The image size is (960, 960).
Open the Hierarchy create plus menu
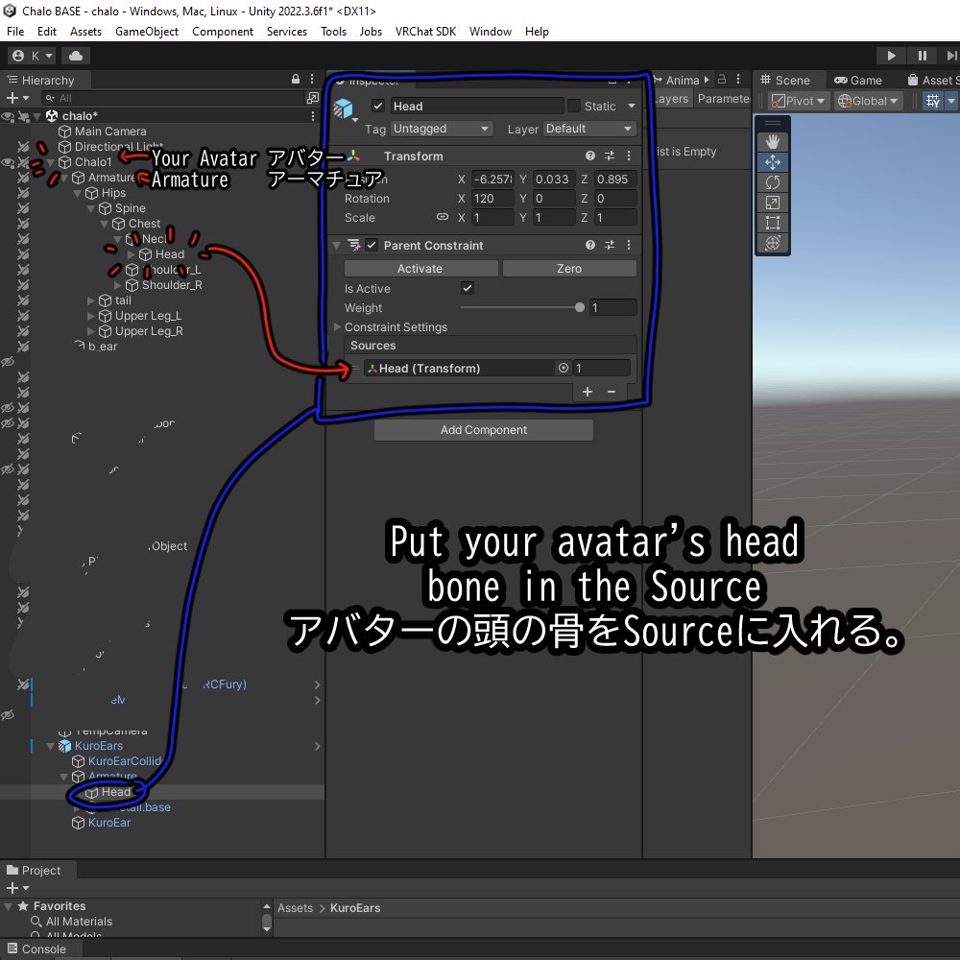(17, 98)
